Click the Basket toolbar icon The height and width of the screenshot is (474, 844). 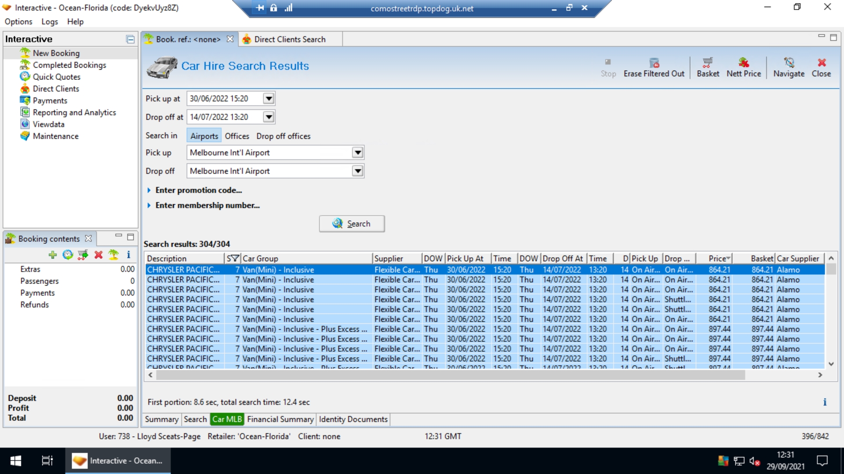point(708,67)
